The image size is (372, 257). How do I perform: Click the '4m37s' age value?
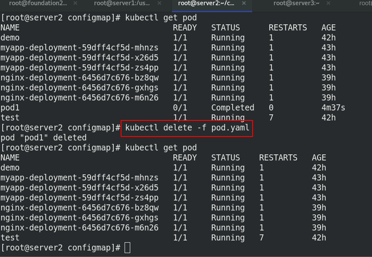[x=333, y=108]
